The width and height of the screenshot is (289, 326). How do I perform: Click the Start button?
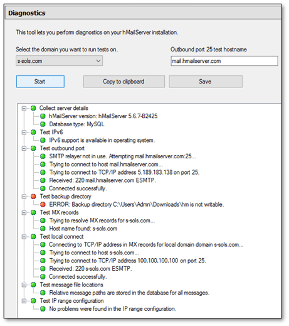pyautogui.click(x=40, y=82)
